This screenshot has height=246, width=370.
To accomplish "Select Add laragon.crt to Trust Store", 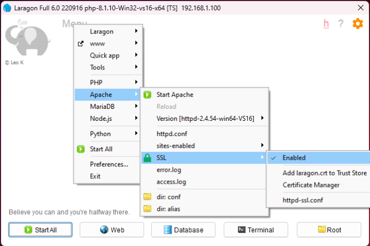I will click(318, 173).
